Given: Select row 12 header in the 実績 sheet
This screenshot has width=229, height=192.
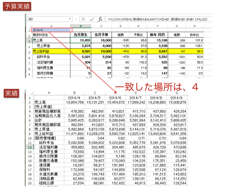Looking at the screenshot, I should [30, 147].
